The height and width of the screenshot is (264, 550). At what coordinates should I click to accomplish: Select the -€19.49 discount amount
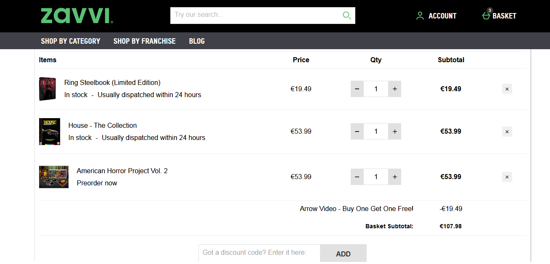(x=451, y=209)
